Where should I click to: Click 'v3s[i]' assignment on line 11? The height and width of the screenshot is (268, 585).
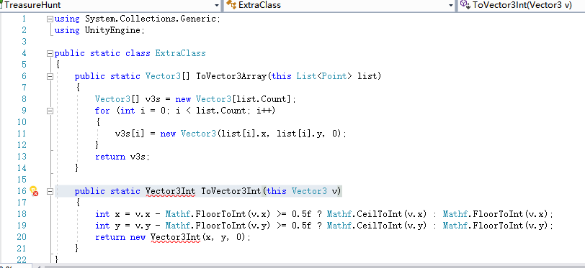point(130,134)
